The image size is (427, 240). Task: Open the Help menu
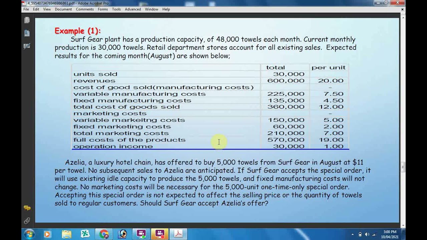166,9
